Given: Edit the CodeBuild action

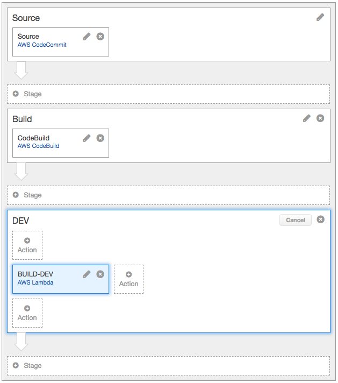Looking at the screenshot, I should pyautogui.click(x=87, y=138).
